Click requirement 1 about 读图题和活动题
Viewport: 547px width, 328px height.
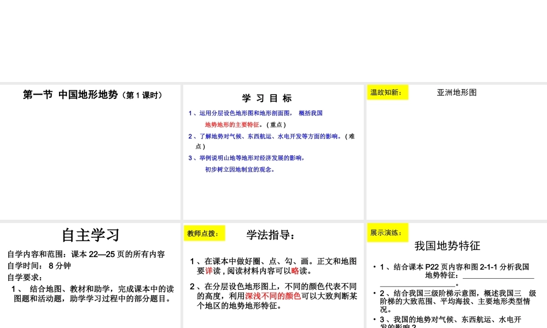tap(92, 294)
